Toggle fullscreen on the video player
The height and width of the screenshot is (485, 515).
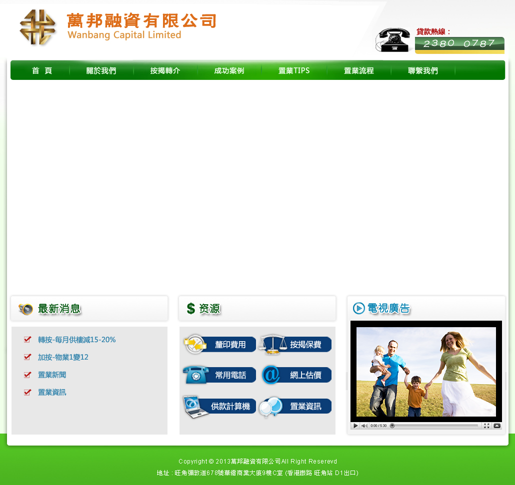[x=486, y=426]
